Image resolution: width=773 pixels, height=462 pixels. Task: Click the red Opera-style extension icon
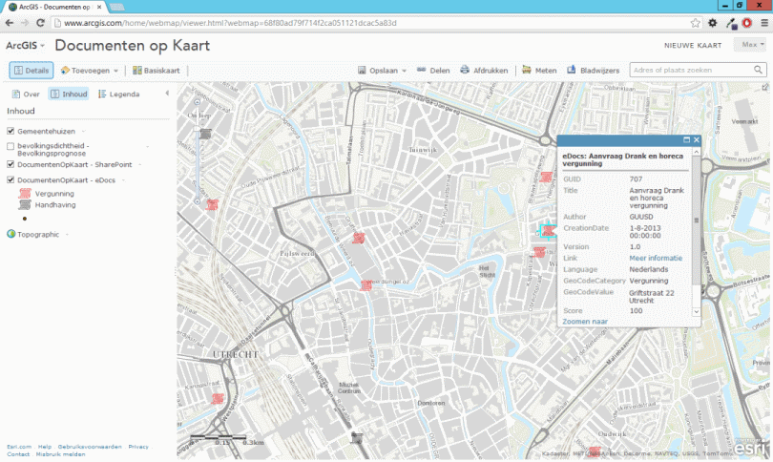pyautogui.click(x=747, y=23)
